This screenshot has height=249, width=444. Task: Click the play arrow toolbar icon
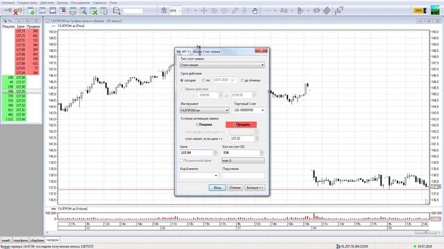pyautogui.click(x=300, y=11)
